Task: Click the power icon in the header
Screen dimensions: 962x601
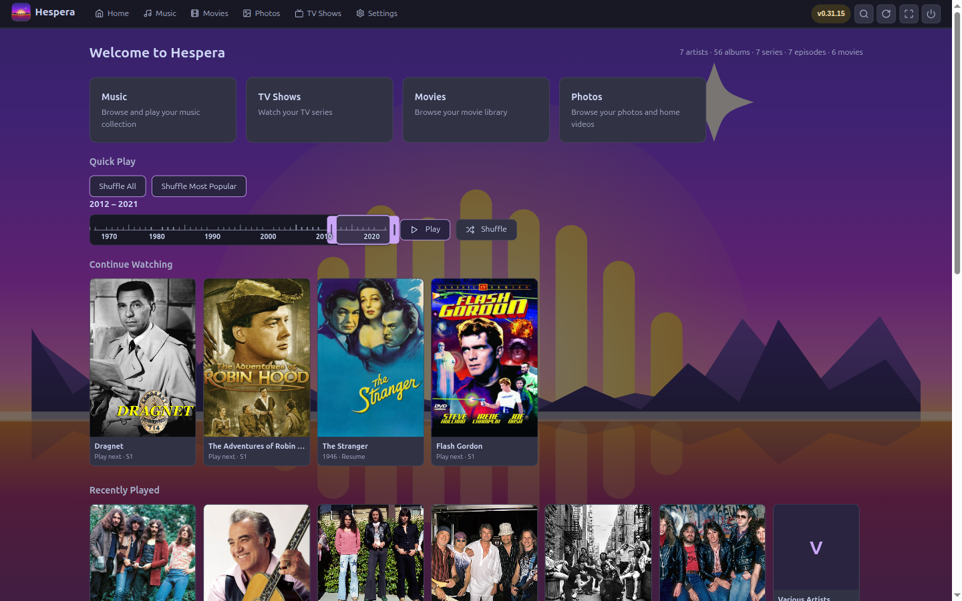Action: coord(931,13)
